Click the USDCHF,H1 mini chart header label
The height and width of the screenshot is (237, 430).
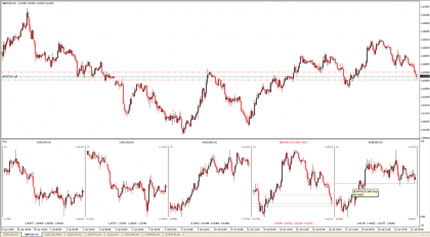tap(44, 142)
